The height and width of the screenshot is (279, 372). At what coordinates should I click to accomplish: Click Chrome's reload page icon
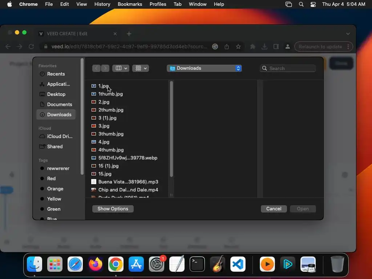[x=31, y=46]
